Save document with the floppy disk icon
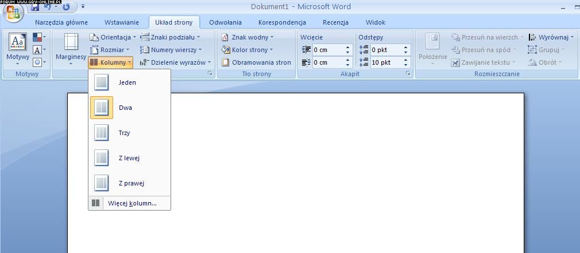The width and height of the screenshot is (580, 253). pos(36,6)
